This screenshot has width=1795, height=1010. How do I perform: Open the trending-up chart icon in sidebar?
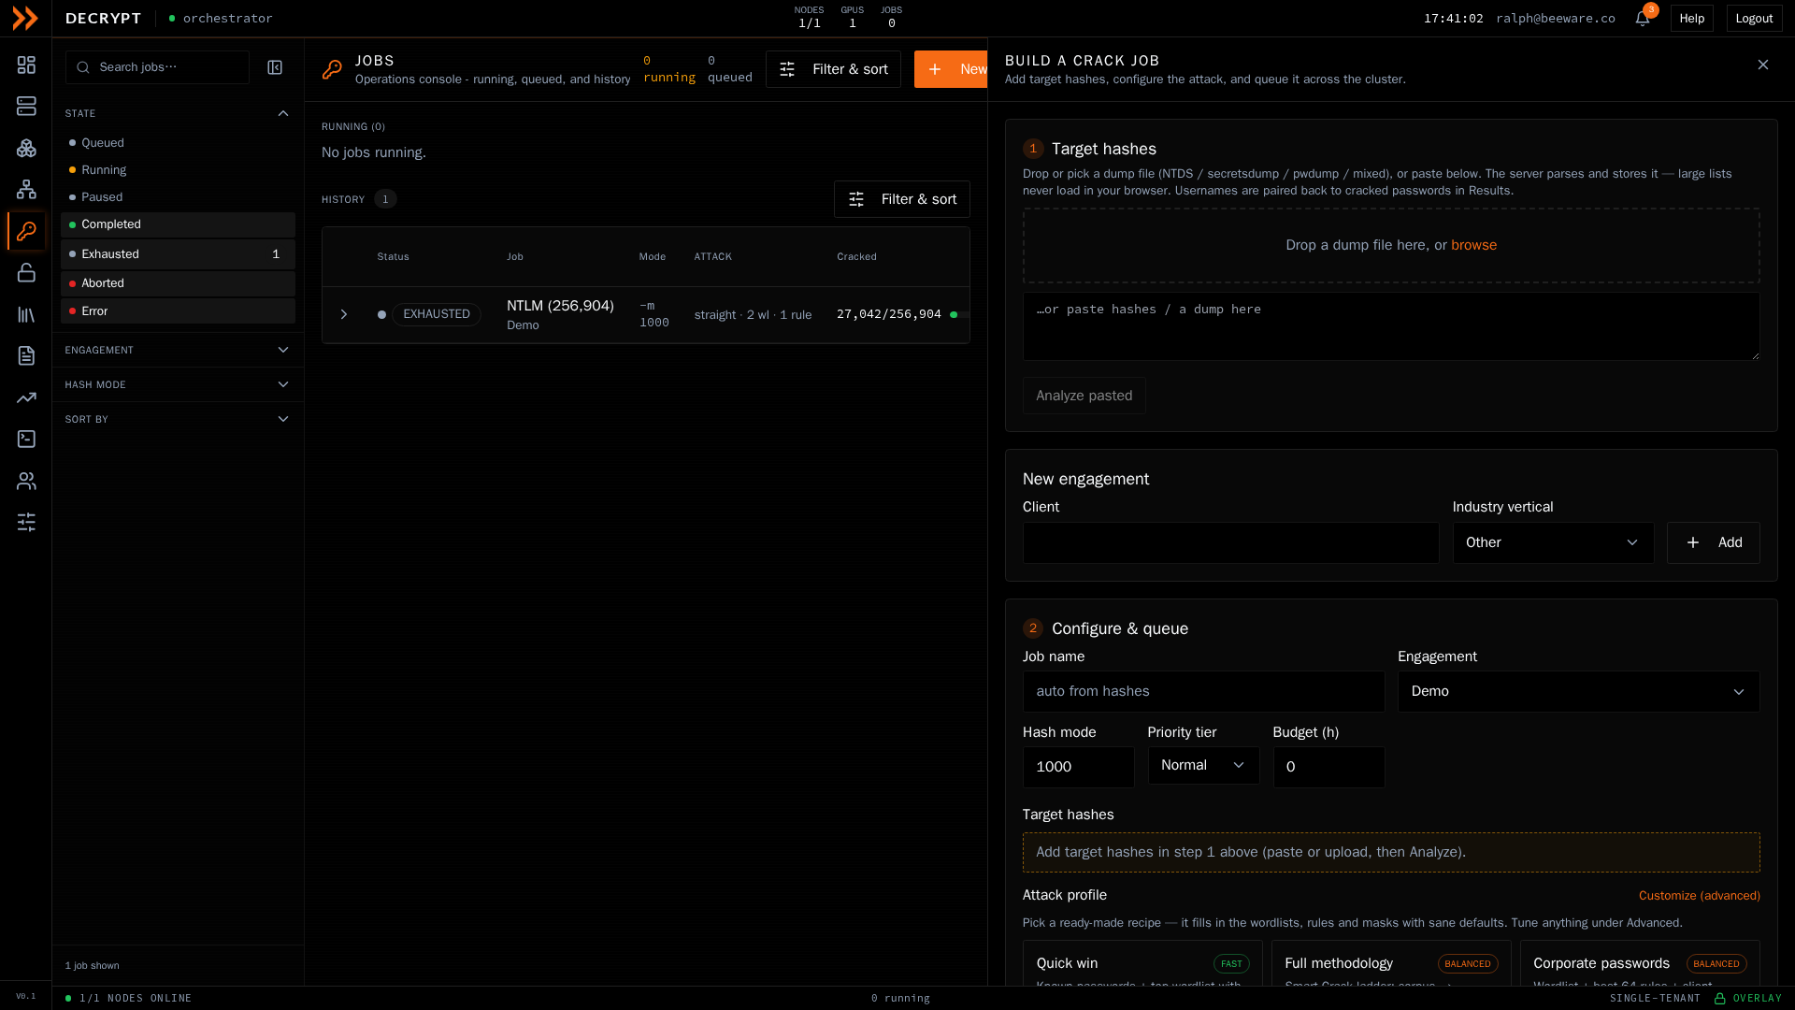coord(26,397)
